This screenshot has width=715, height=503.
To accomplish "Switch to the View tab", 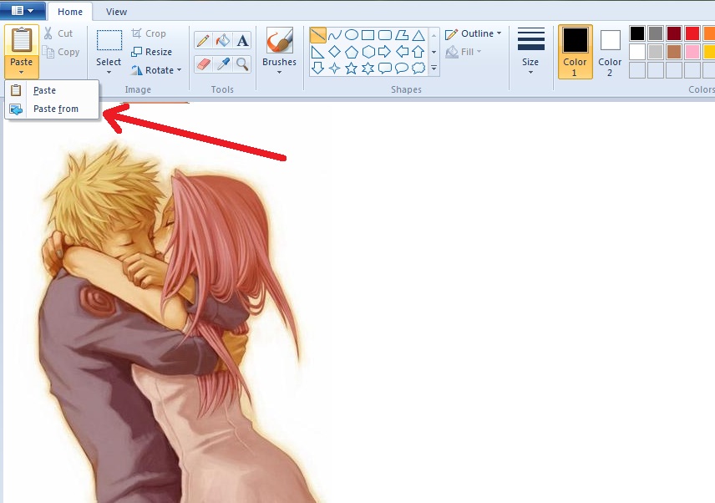I will pos(115,12).
